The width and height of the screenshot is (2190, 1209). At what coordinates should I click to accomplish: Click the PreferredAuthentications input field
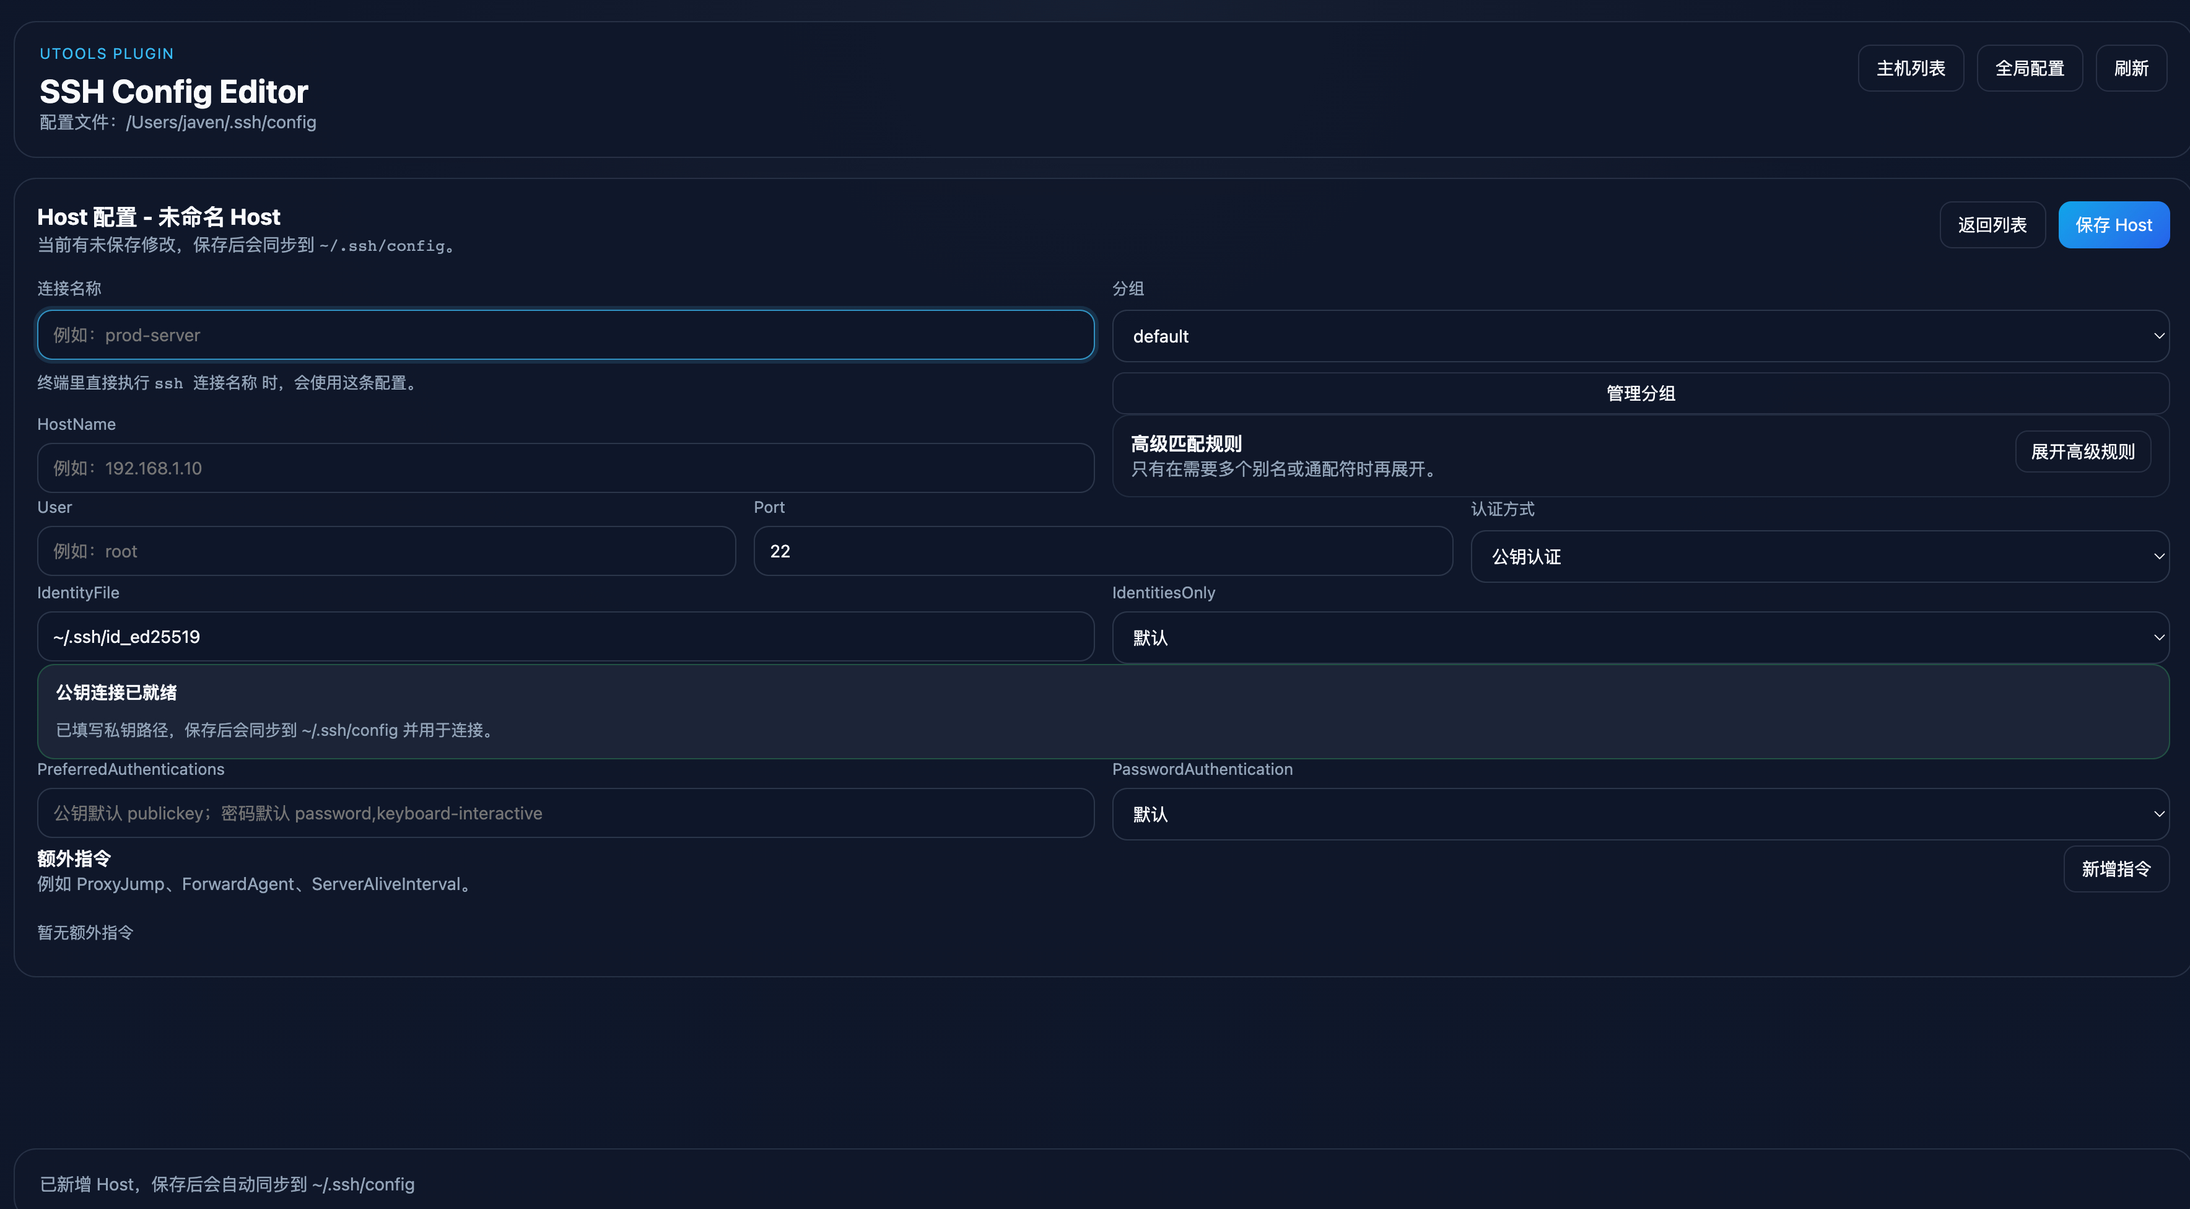(565, 813)
